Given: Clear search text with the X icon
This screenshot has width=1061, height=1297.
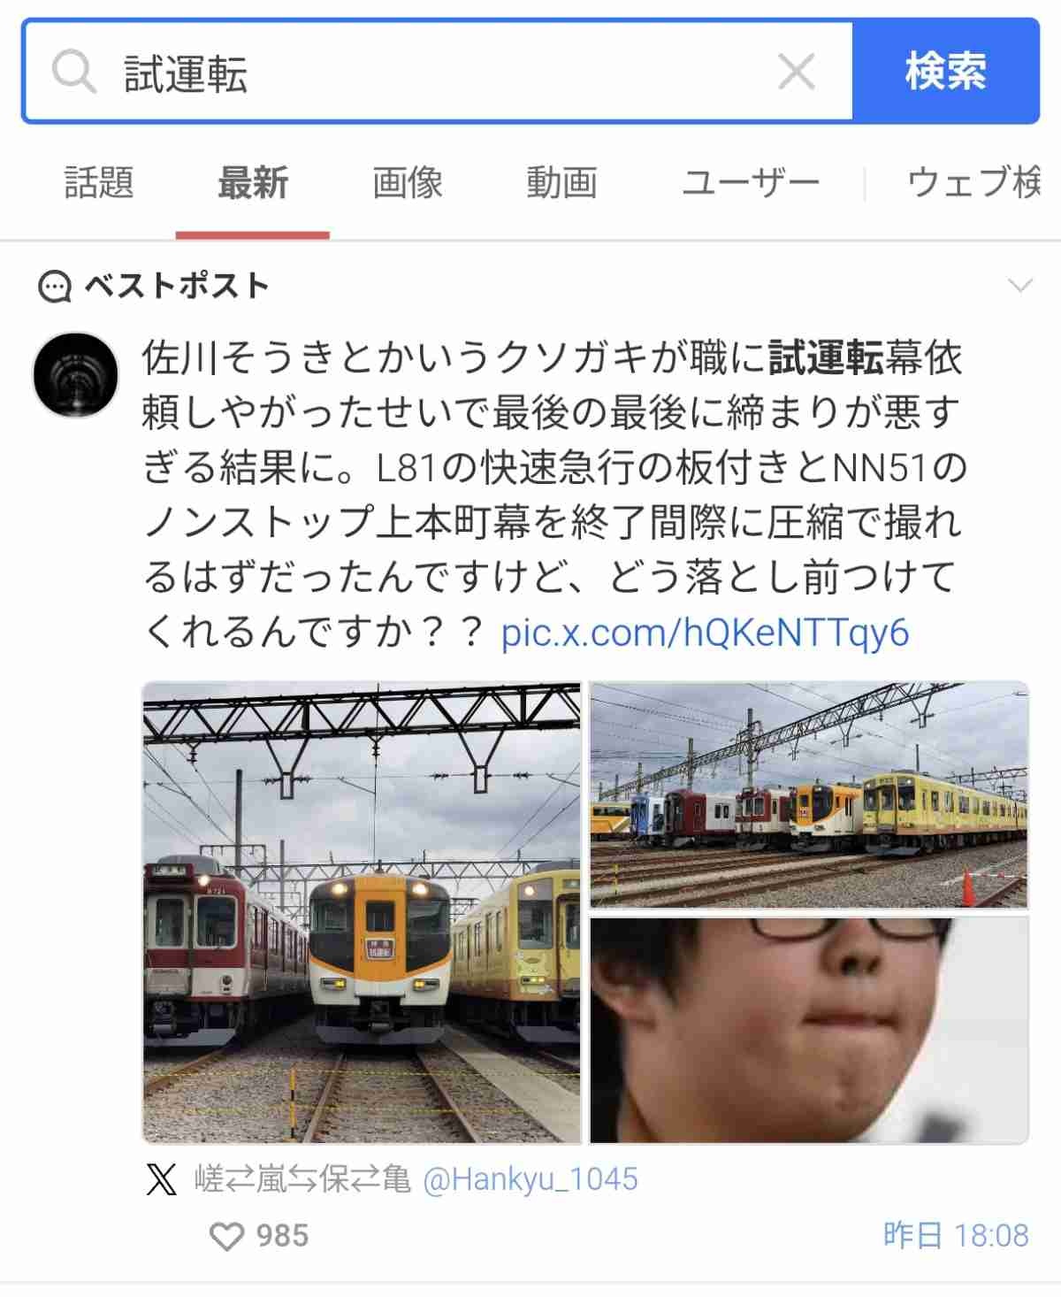Looking at the screenshot, I should coord(796,72).
